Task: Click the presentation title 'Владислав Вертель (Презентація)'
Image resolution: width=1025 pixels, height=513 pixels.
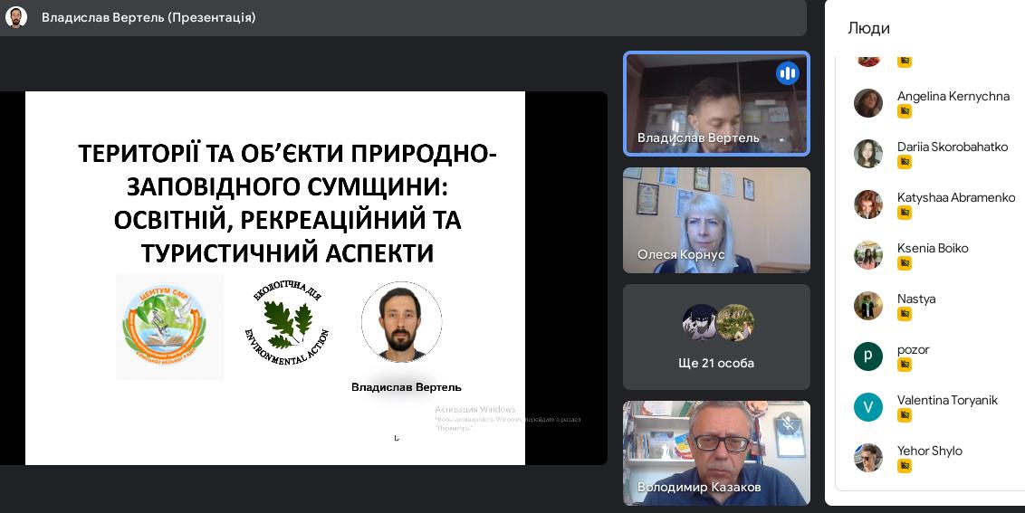Action: [148, 17]
